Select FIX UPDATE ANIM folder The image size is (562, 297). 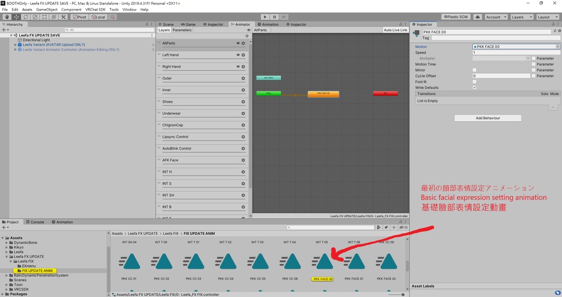point(35,271)
